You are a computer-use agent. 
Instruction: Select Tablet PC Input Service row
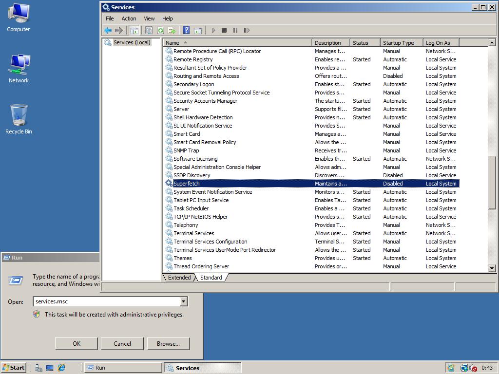tap(312, 200)
